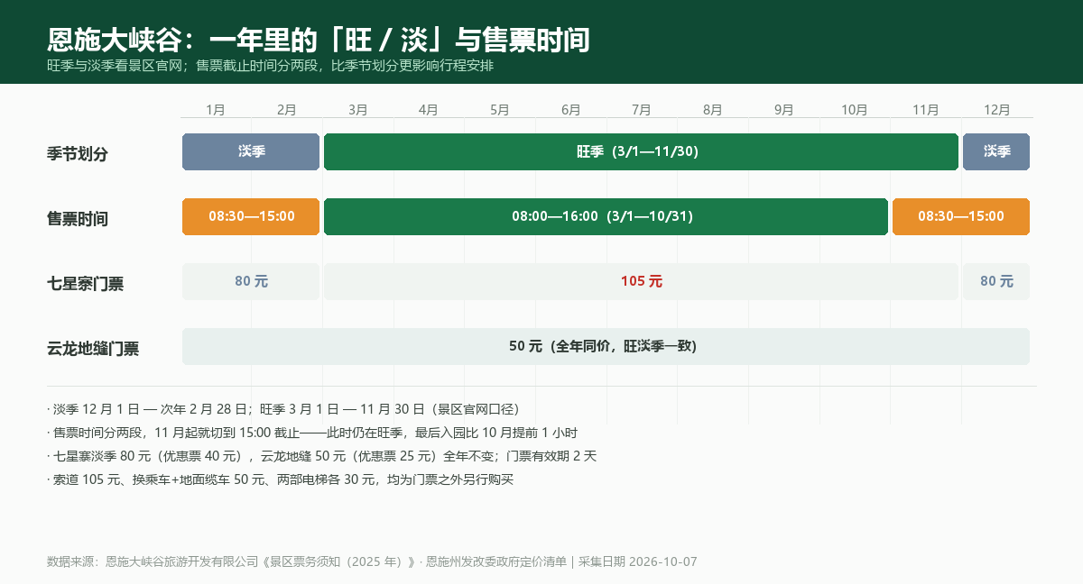Click the 8月 month label
1083x584 pixels.
point(713,110)
